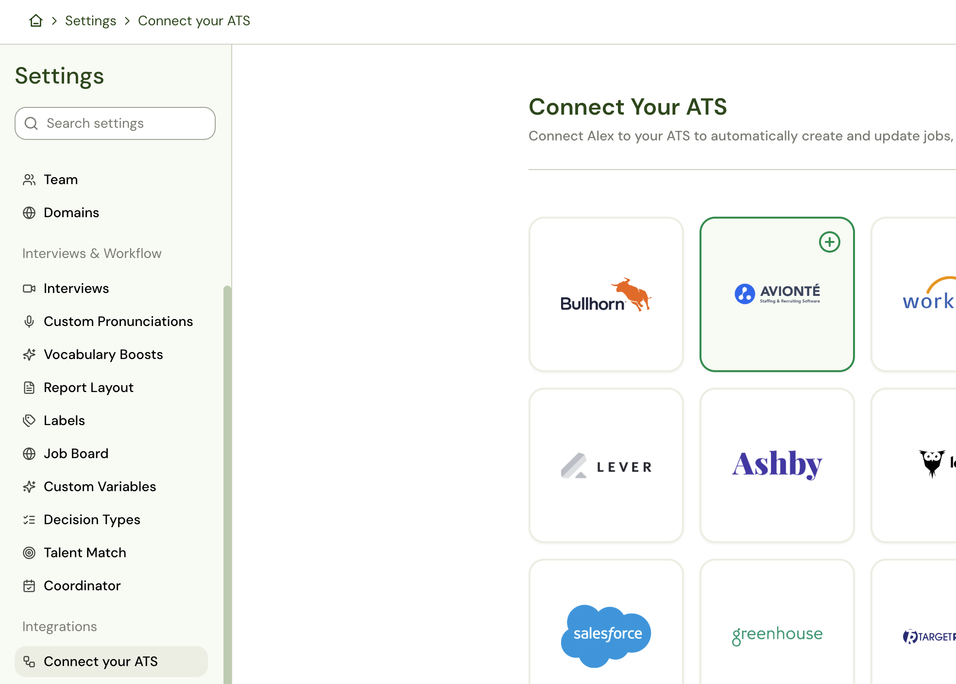
Task: Open Report Layout settings
Action: (88, 388)
